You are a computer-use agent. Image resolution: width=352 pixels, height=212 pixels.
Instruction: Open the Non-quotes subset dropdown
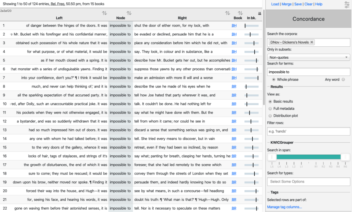point(308,57)
